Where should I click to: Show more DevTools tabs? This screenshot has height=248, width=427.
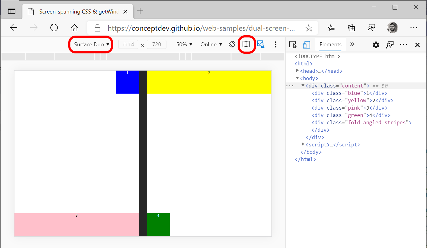[352, 45]
